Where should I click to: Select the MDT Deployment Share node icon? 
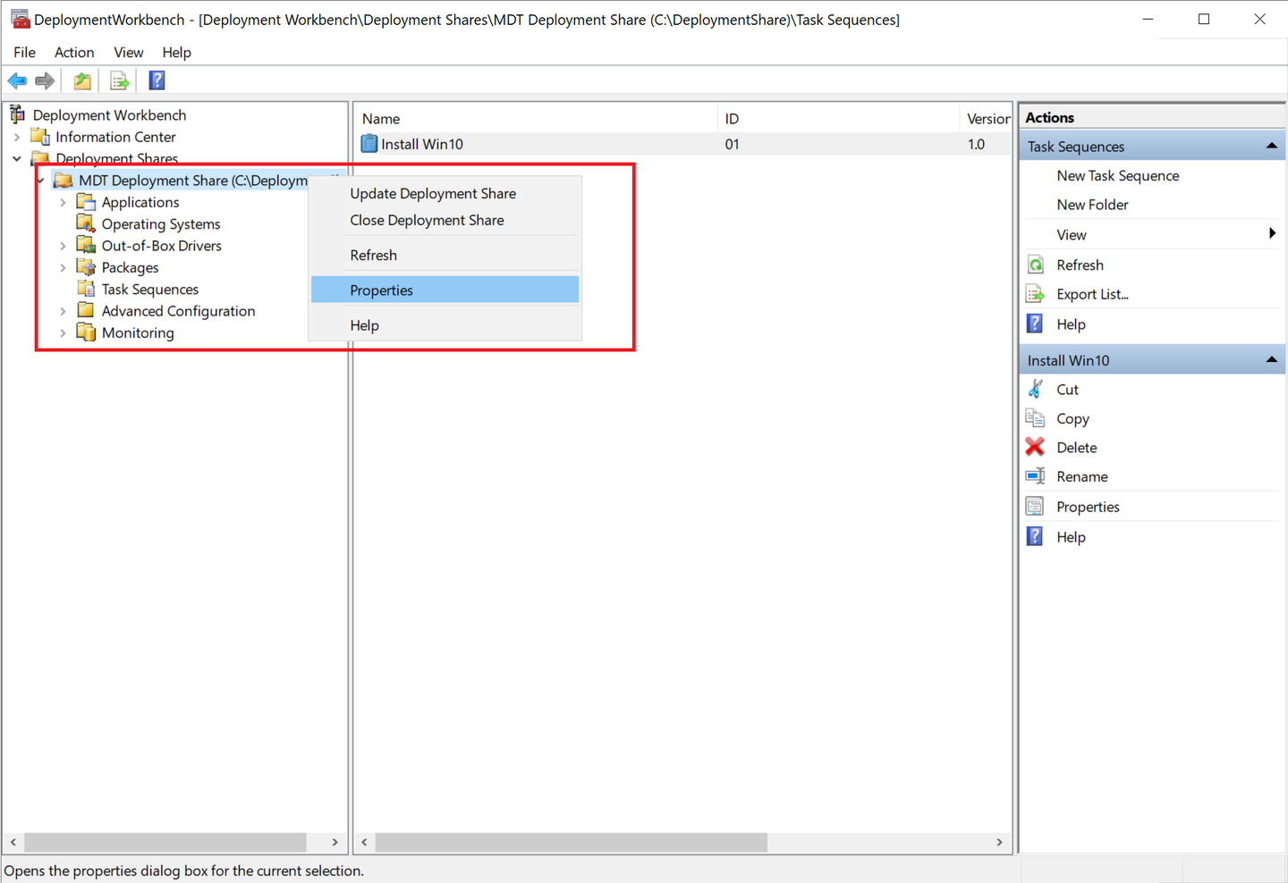63,181
